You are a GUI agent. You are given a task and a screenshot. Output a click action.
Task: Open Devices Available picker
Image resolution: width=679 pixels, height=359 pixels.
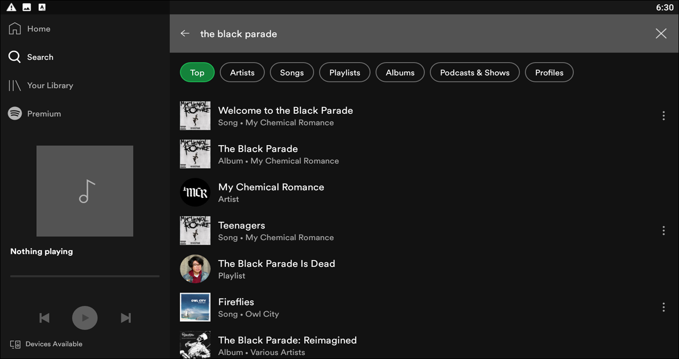46,344
